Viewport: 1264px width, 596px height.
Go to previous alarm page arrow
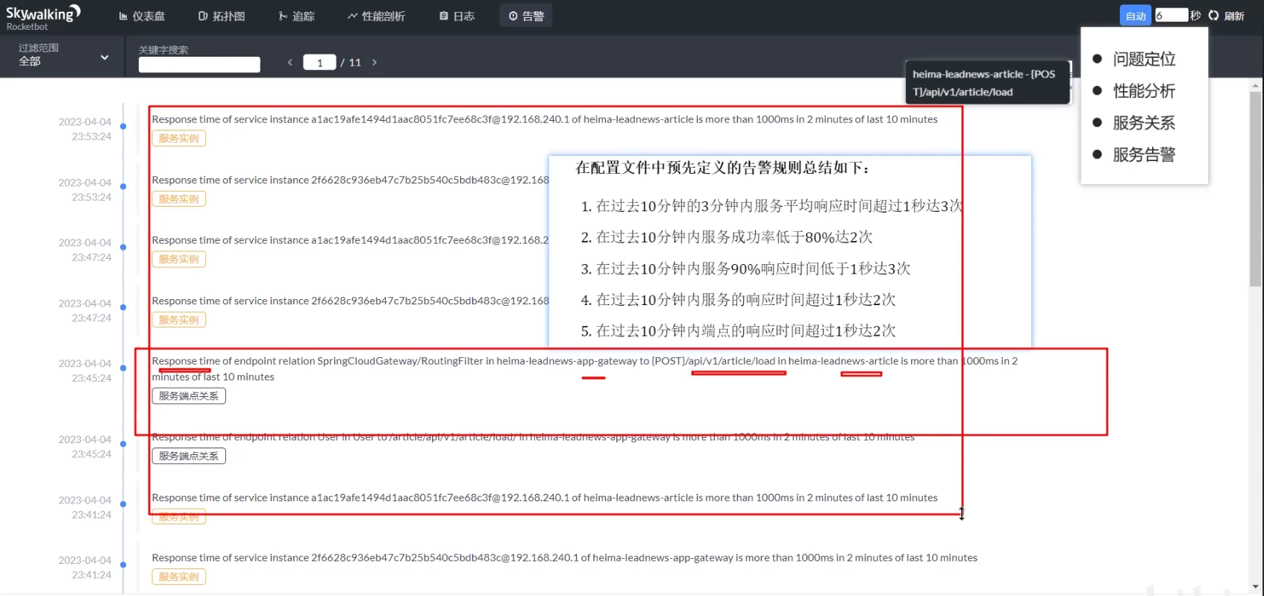coord(290,63)
